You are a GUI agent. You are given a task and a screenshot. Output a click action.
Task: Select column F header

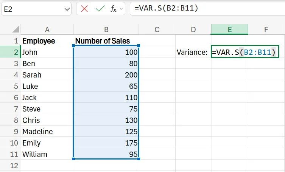click(266, 29)
